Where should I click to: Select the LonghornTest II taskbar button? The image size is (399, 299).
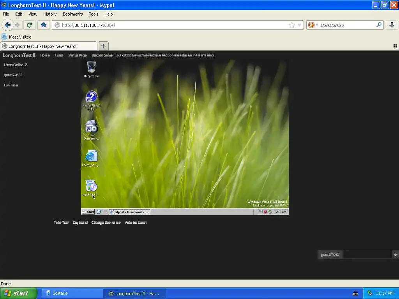click(134, 294)
